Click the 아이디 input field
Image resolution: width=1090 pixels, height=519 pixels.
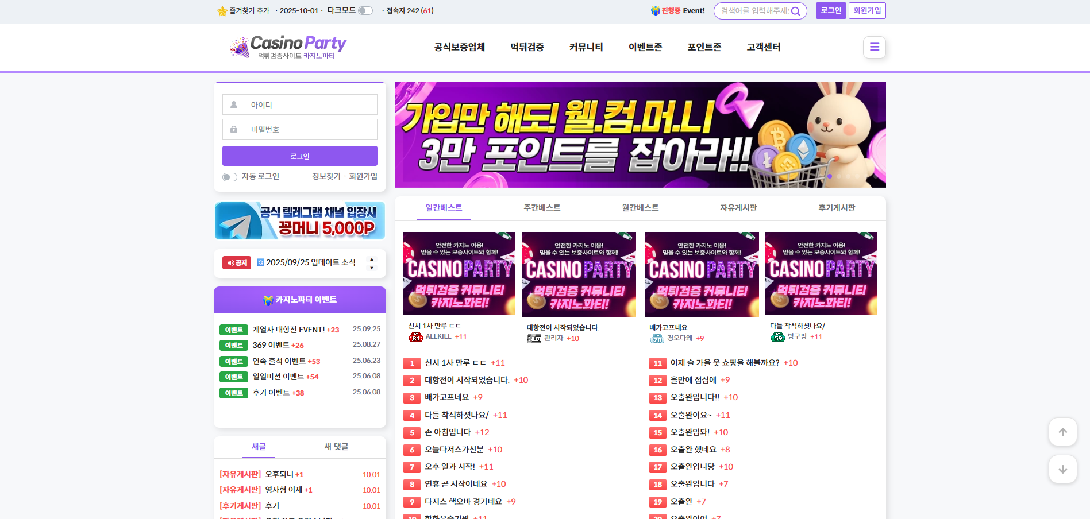299,104
